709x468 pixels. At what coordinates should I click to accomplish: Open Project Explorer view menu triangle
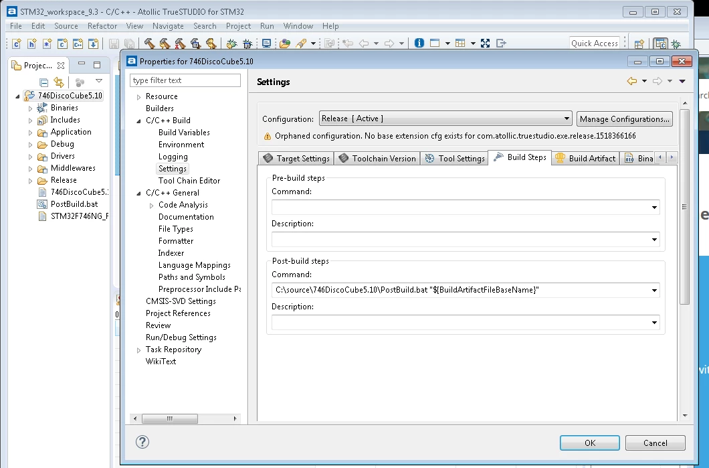click(98, 81)
